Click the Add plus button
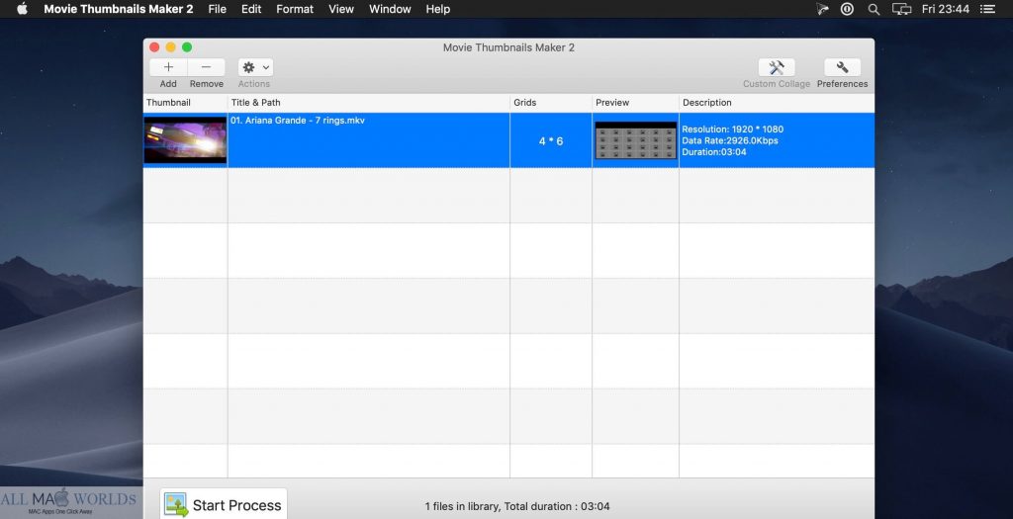Viewport: 1013px width, 519px height. click(168, 67)
